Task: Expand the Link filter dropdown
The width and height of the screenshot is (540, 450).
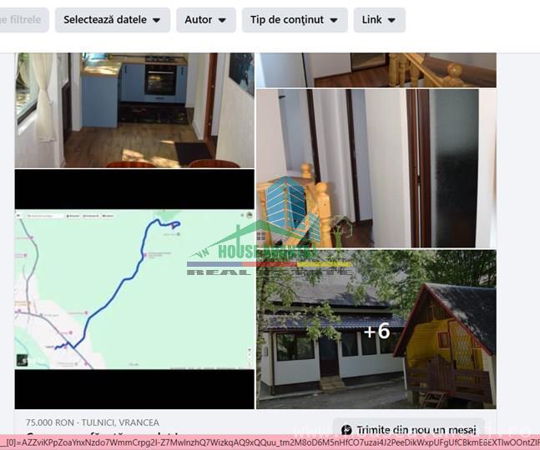Action: coord(379,20)
